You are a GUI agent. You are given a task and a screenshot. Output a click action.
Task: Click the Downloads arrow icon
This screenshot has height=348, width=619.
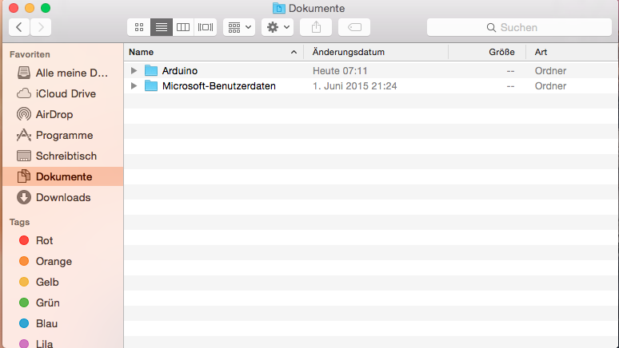tap(24, 197)
